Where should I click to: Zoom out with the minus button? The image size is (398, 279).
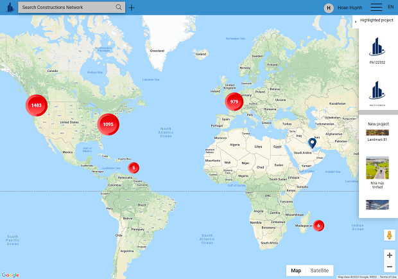click(390, 267)
